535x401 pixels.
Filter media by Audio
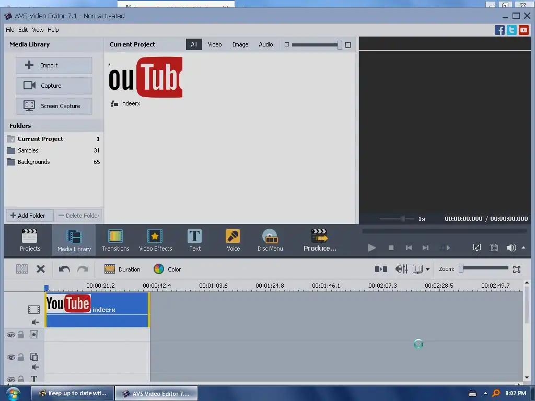(266, 44)
